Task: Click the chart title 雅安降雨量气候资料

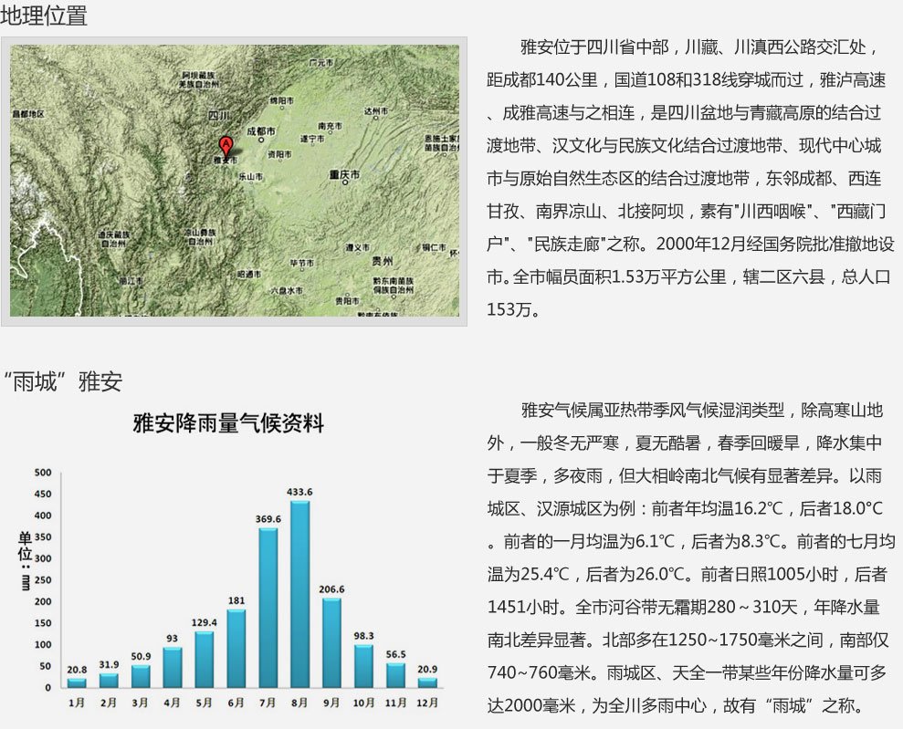Action: (x=228, y=423)
